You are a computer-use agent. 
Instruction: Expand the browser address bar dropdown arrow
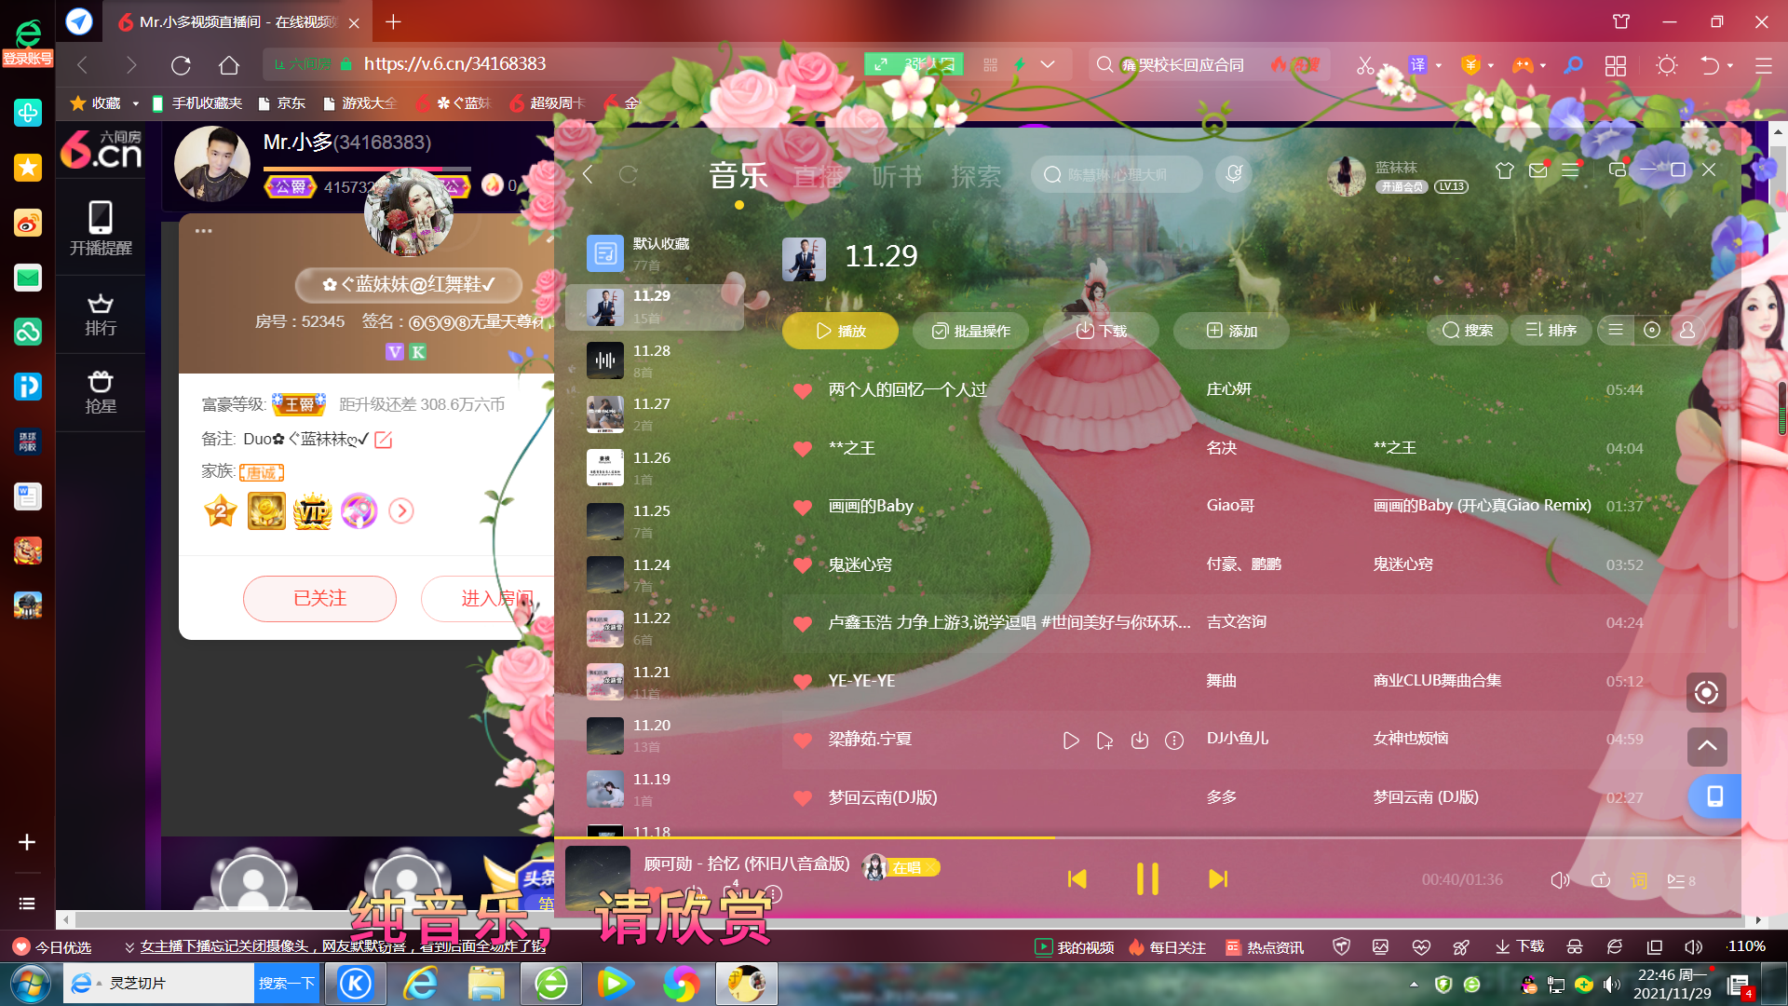click(1048, 64)
